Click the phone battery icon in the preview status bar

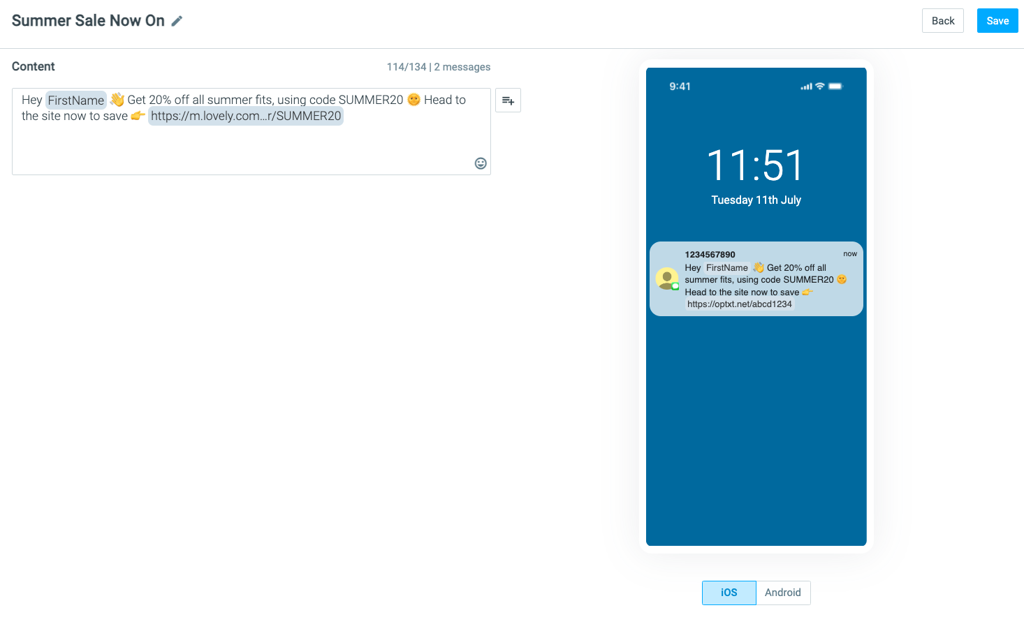coord(835,87)
